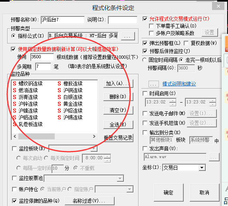
Task: Select 螺纹钢连续 in the list
Action: pyautogui.click(x=28, y=83)
